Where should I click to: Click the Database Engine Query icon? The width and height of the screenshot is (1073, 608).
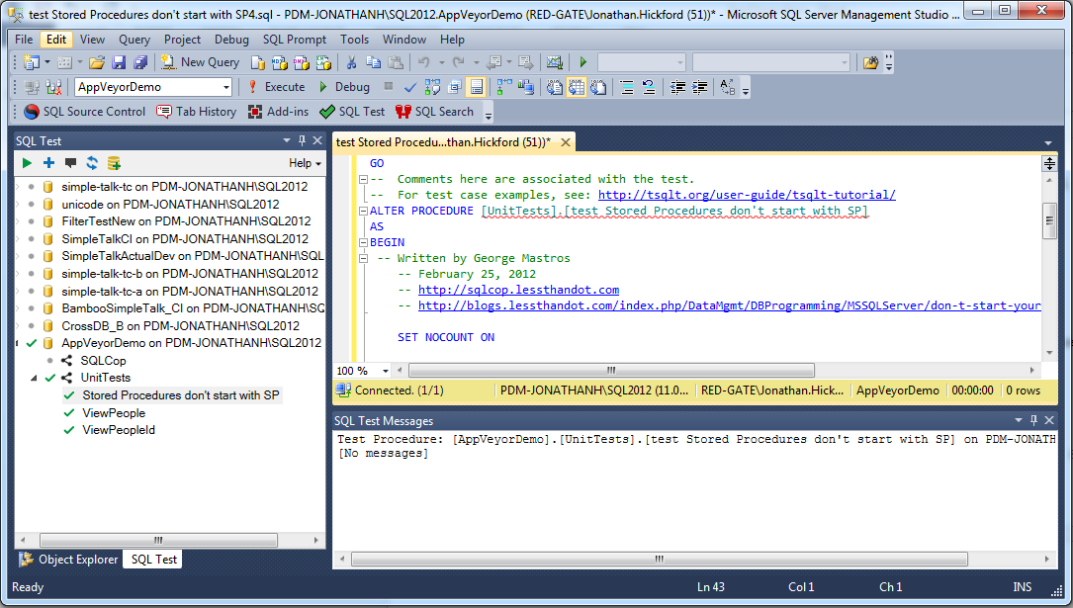258,63
